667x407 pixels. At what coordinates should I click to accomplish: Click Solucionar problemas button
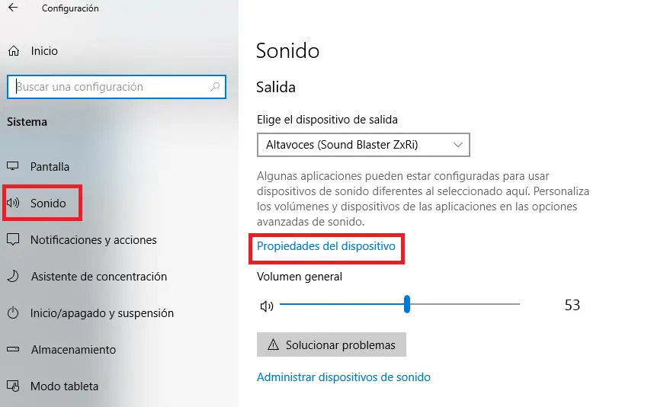332,345
